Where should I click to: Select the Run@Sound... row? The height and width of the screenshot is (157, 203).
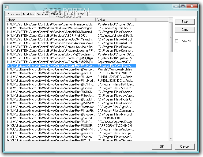71,118
